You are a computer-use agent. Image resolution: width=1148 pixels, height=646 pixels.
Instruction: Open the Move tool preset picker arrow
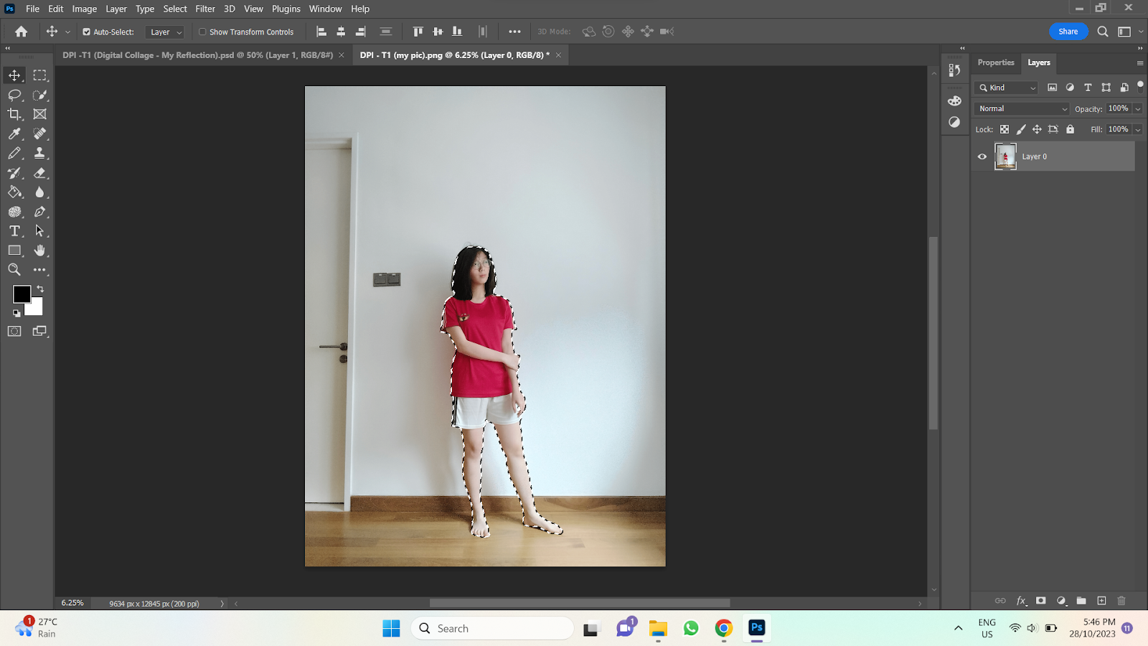coord(67,32)
